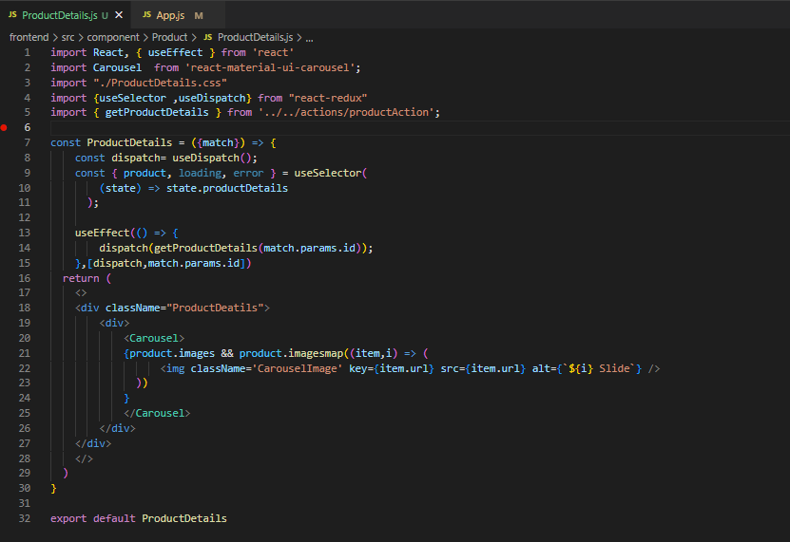Click the JS file icon on ProductDetails.js tab
790x542 pixels.
coord(12,15)
